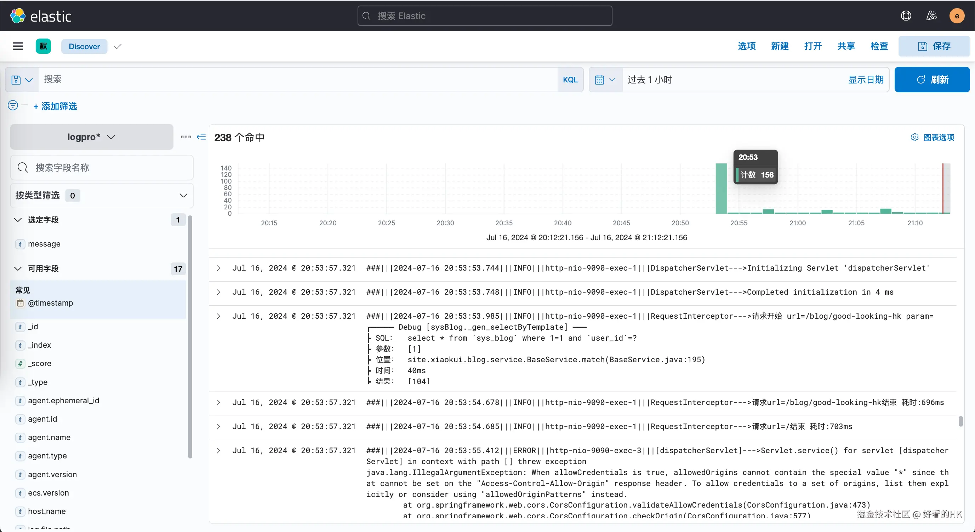Collapse sidebar with the arrow icon
The image size is (975, 532).
coord(201,137)
